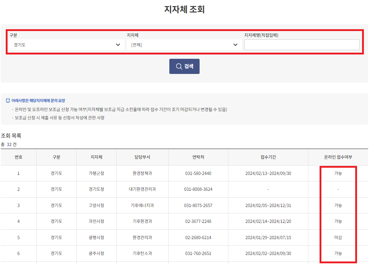Click the 마감 status for 광명시청
This screenshot has height=264, width=370.
(338, 237)
